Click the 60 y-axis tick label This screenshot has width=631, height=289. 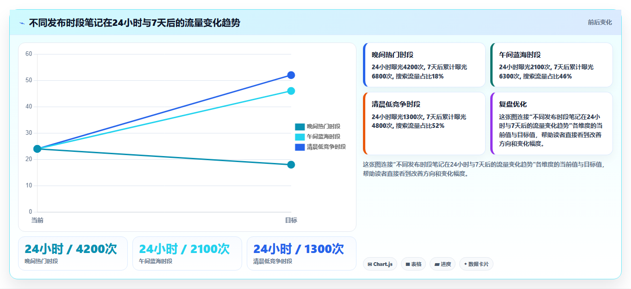[29, 54]
